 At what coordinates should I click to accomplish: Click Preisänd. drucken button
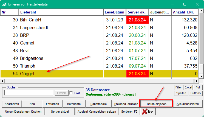point(126,104)
